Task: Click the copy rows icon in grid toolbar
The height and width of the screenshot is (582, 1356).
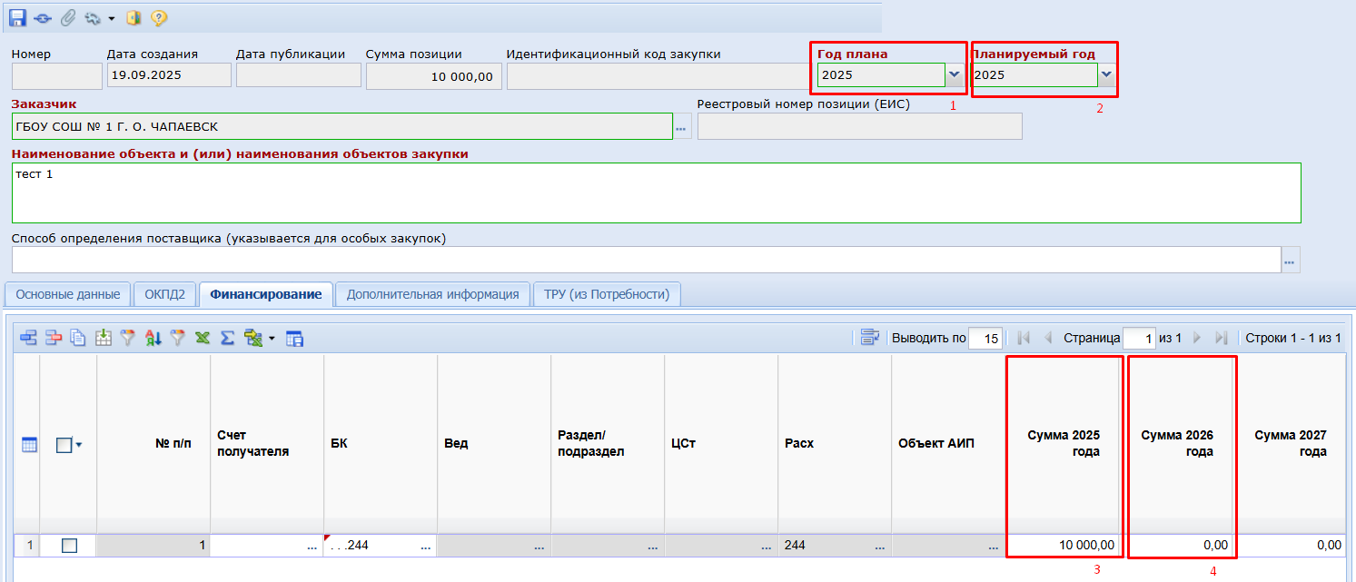Action: coord(78,338)
